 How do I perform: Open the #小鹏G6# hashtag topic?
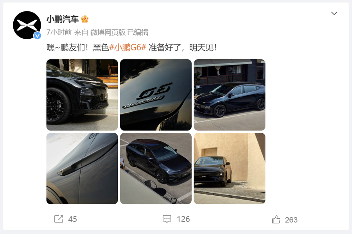[128, 48]
